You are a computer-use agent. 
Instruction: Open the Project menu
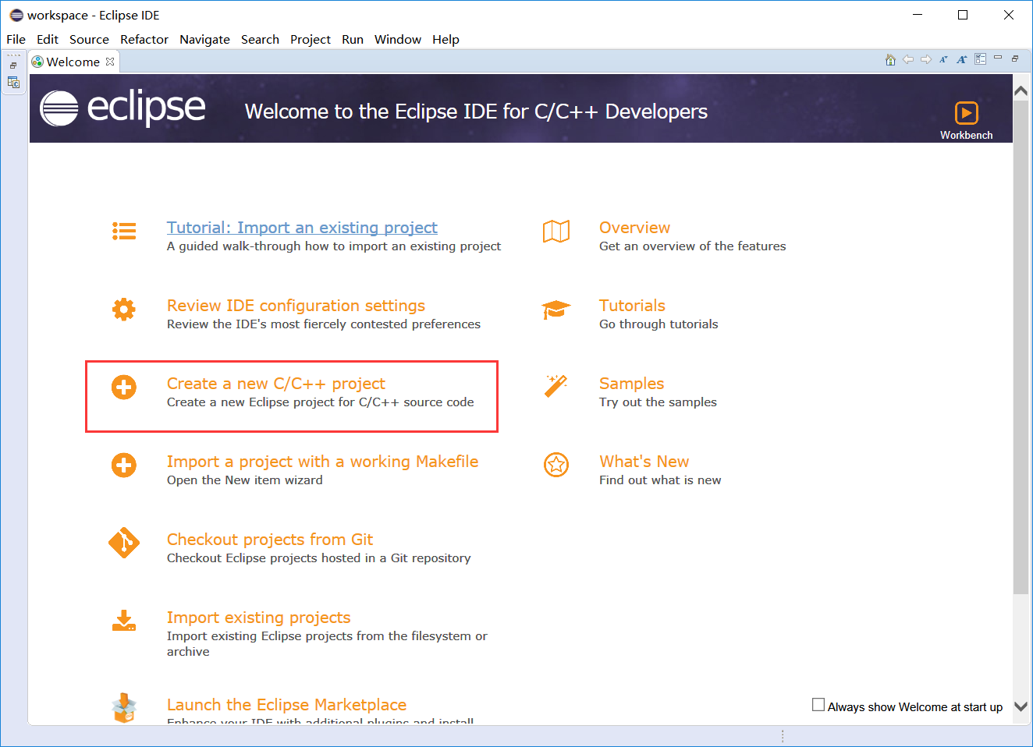point(311,39)
